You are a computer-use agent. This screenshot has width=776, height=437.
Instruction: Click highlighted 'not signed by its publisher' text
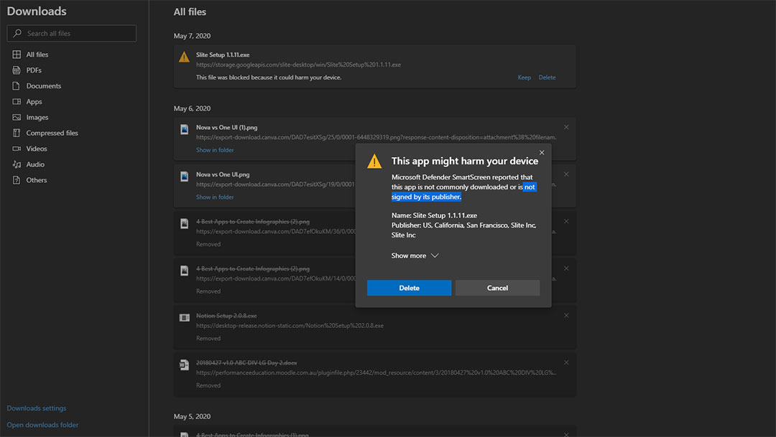point(427,197)
